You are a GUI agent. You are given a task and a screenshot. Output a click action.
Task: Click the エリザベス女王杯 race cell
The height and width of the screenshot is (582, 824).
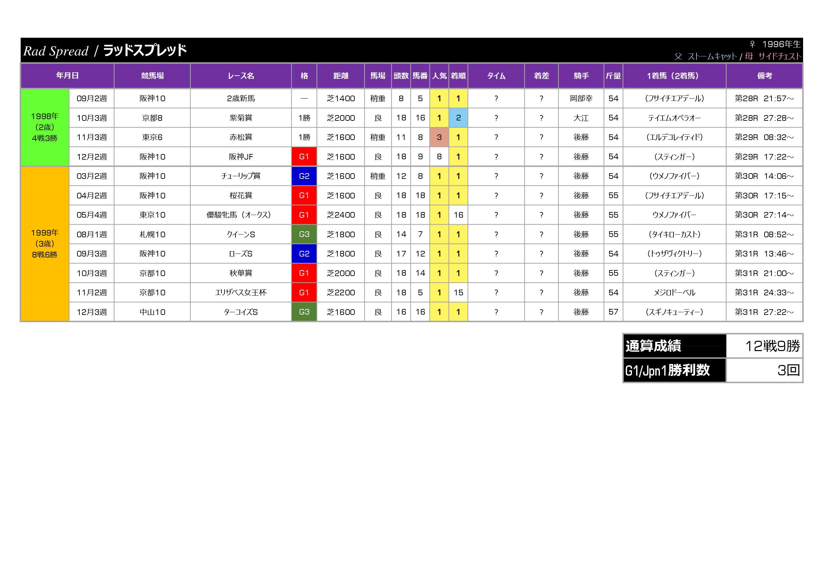tap(241, 293)
